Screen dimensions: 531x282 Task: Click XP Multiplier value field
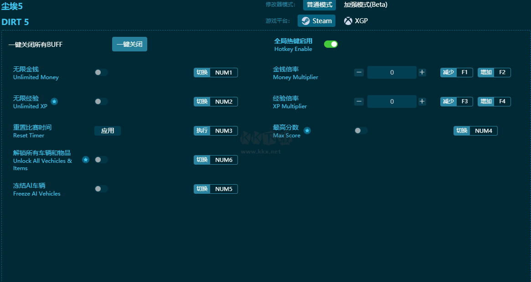(392, 101)
